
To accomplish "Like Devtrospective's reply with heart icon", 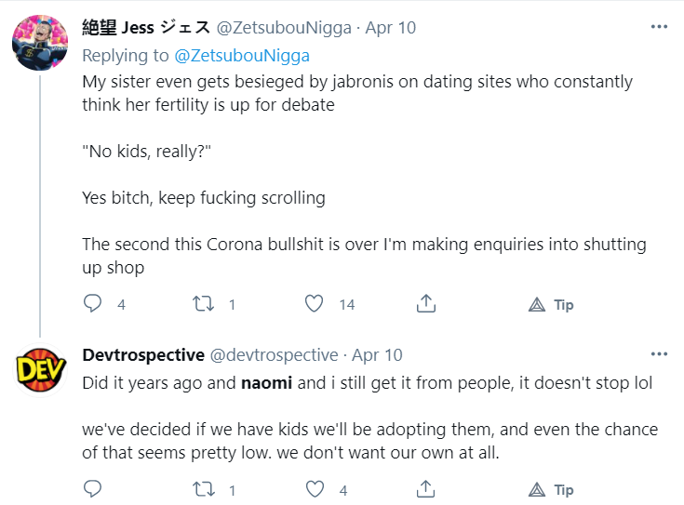I will point(315,489).
